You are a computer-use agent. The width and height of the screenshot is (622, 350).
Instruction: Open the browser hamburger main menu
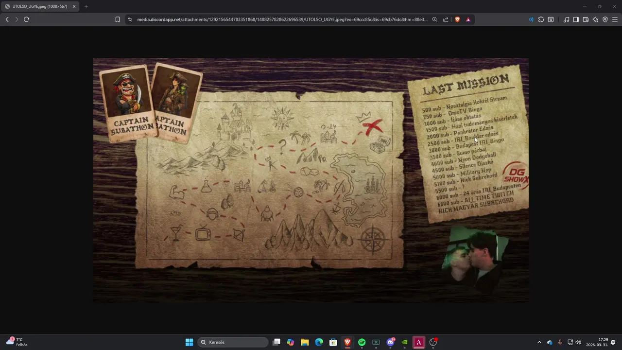615,19
